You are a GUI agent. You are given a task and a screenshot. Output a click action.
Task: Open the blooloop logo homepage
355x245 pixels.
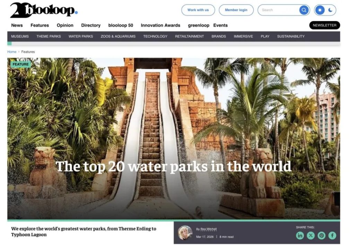(x=44, y=10)
